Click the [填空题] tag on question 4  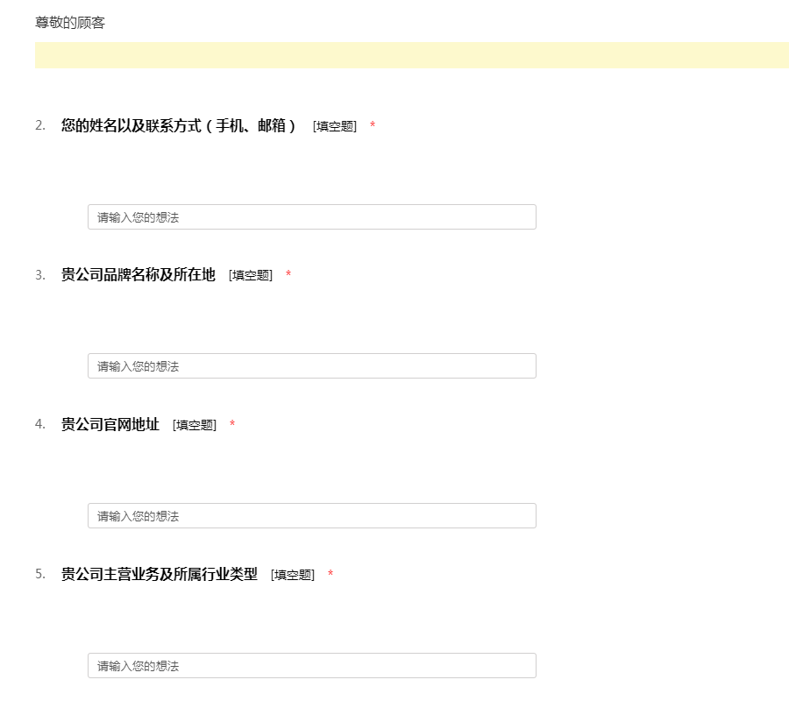[194, 426]
